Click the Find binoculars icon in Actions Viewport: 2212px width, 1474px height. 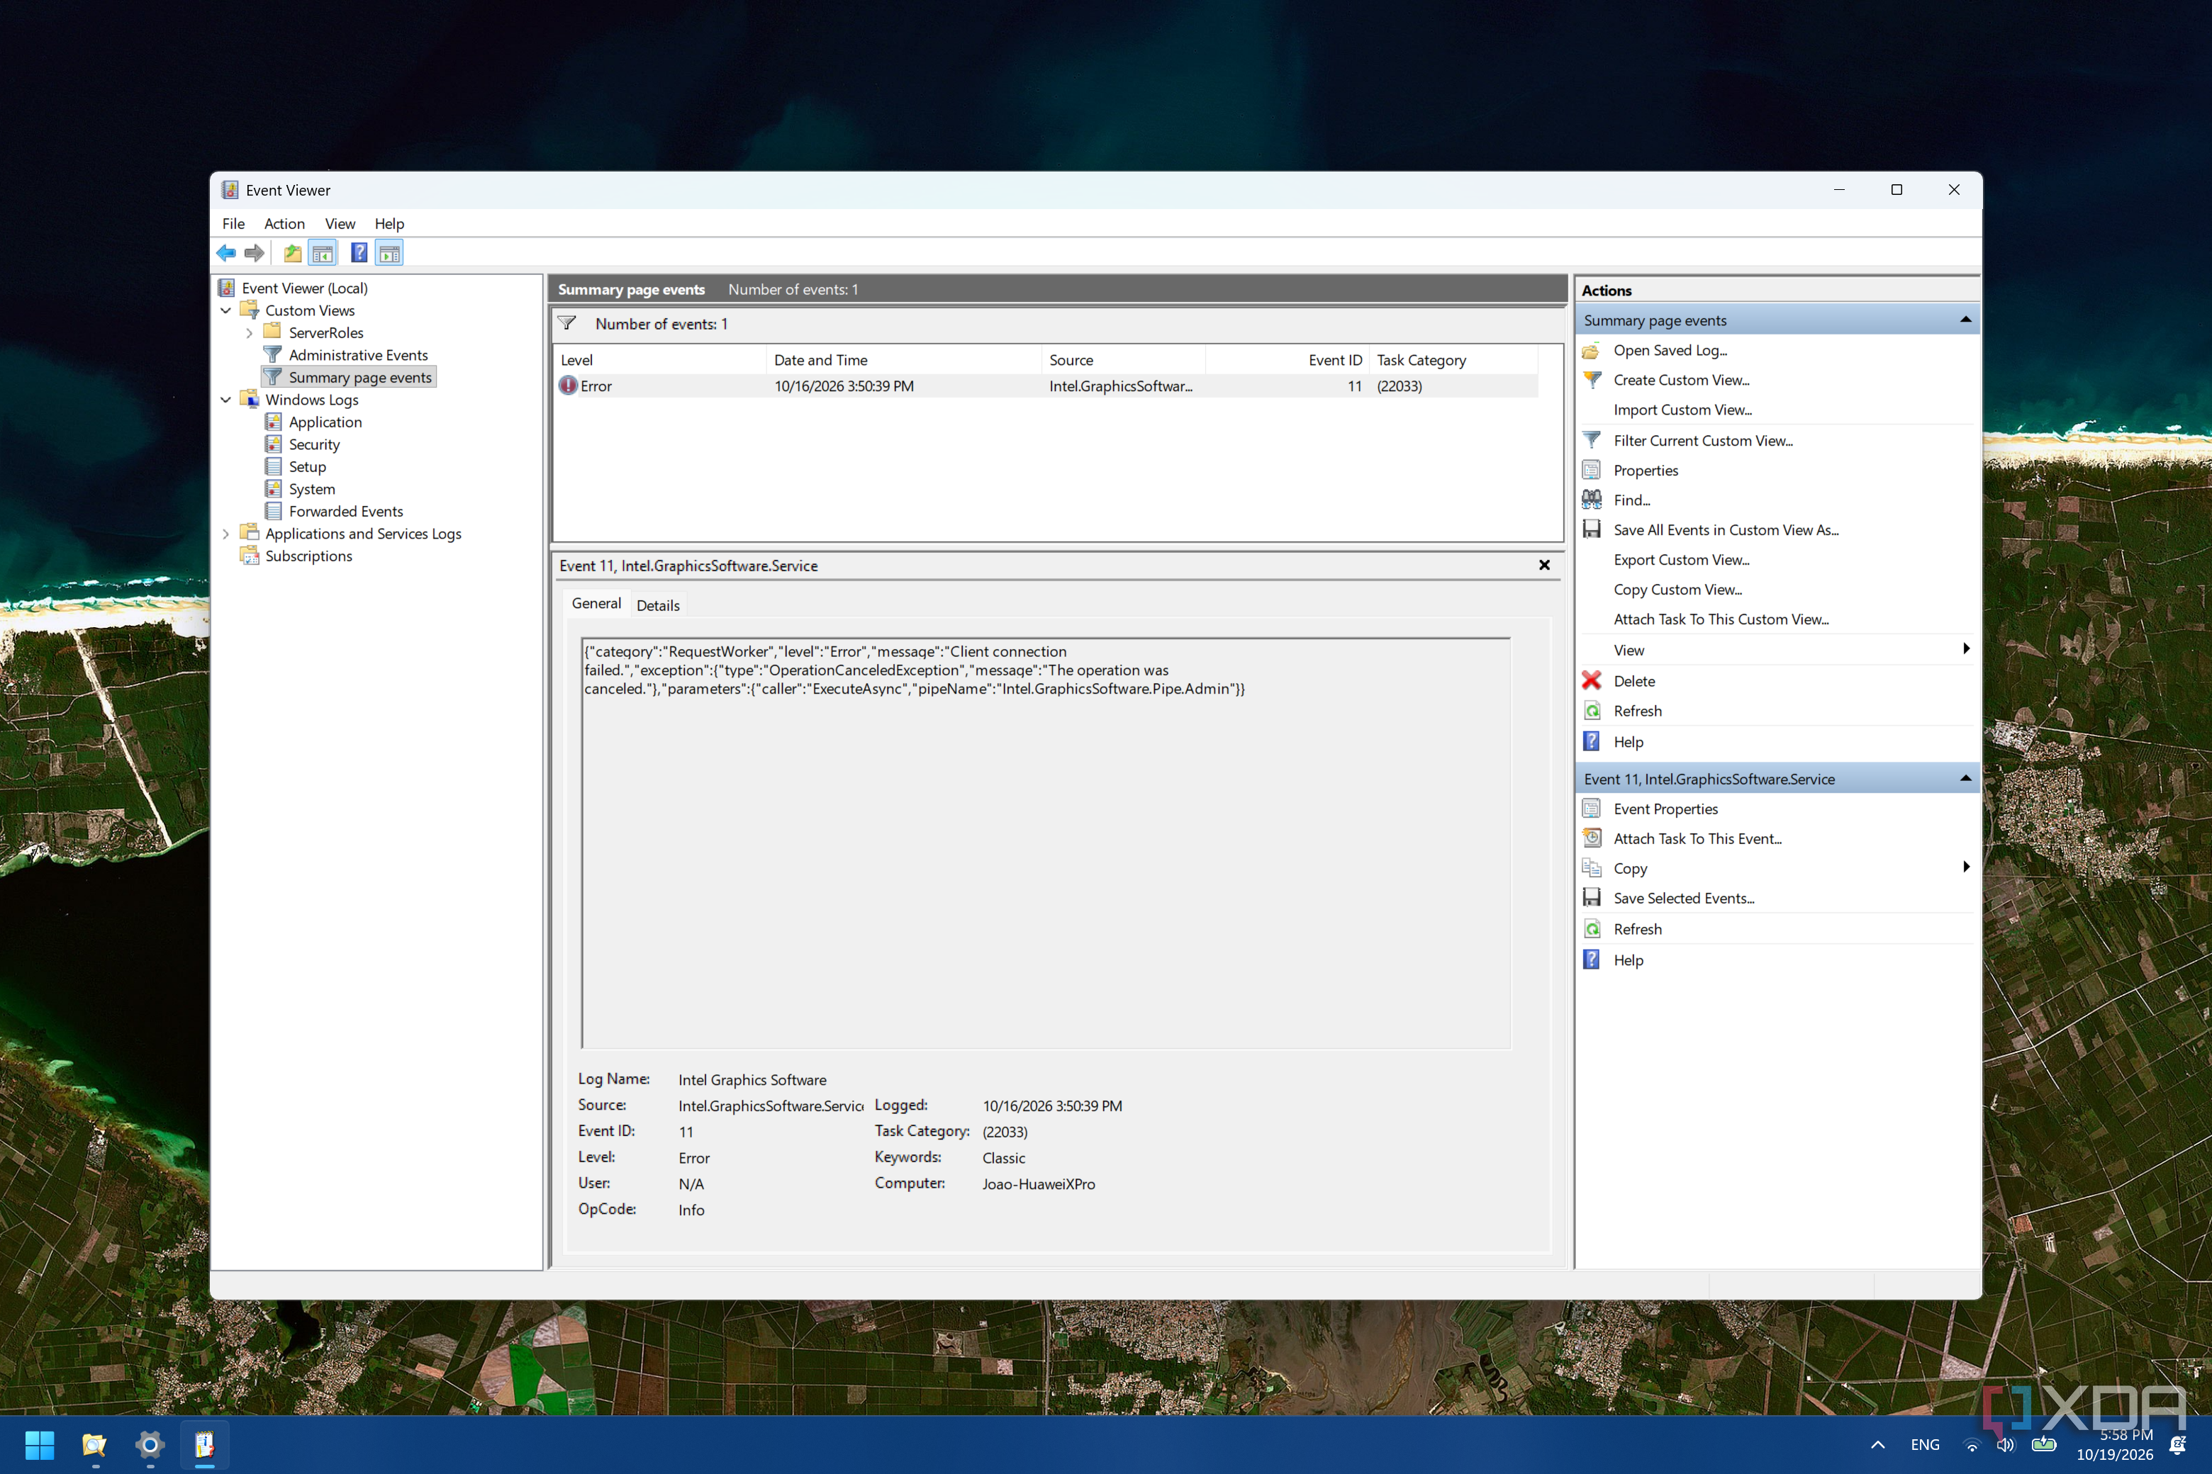pyautogui.click(x=1591, y=499)
